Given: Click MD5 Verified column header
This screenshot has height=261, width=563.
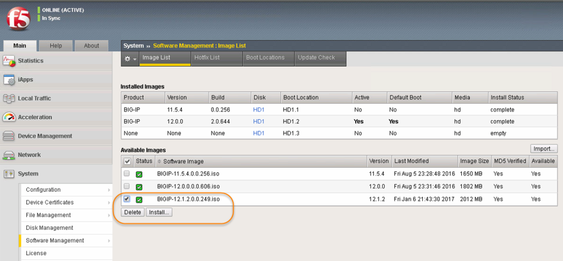Looking at the screenshot, I should (510, 161).
